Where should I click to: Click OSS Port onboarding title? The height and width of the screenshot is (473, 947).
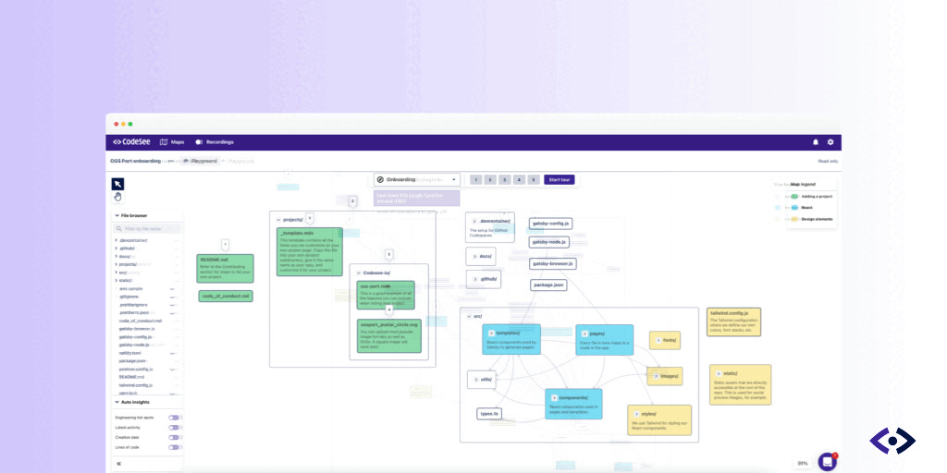coord(135,161)
